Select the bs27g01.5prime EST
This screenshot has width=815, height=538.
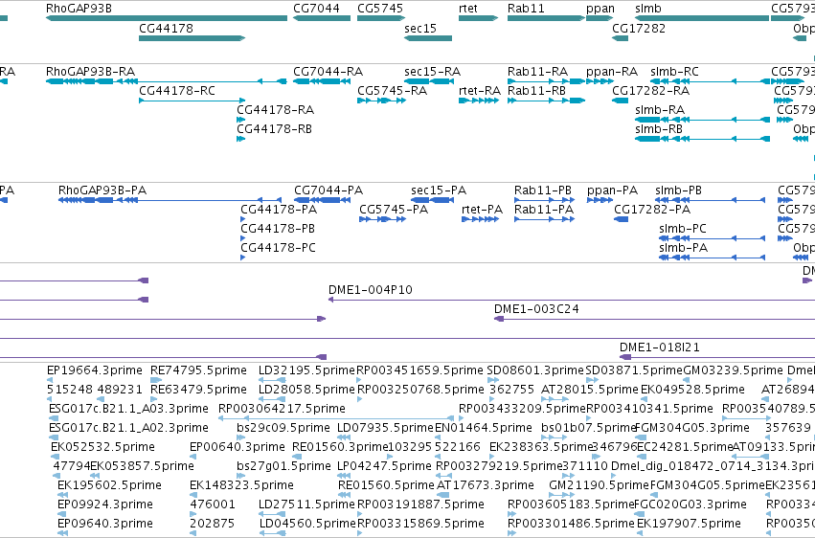(240, 476)
